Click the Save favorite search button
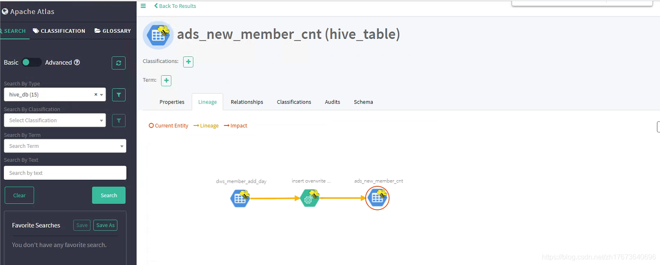 click(82, 225)
